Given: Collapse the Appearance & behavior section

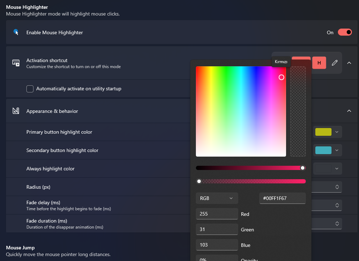Looking at the screenshot, I should click(349, 110).
